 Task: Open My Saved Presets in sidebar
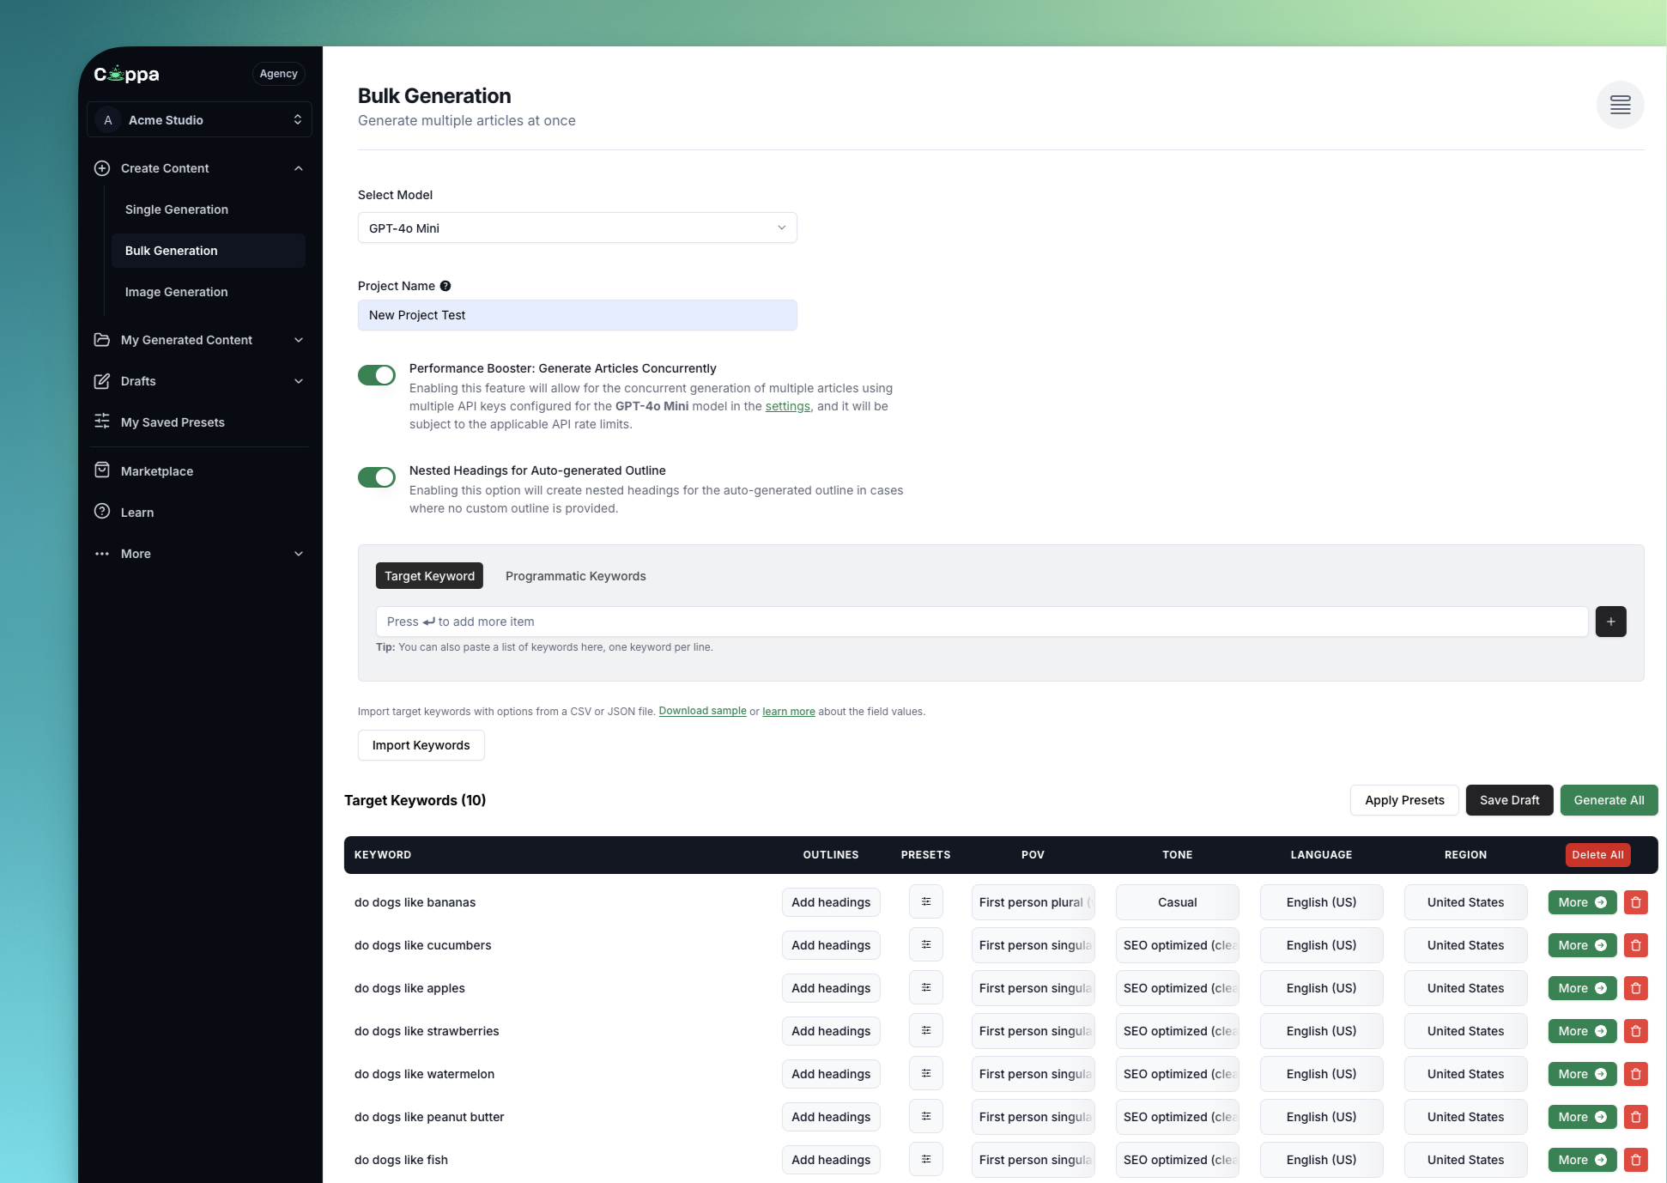[172, 422]
